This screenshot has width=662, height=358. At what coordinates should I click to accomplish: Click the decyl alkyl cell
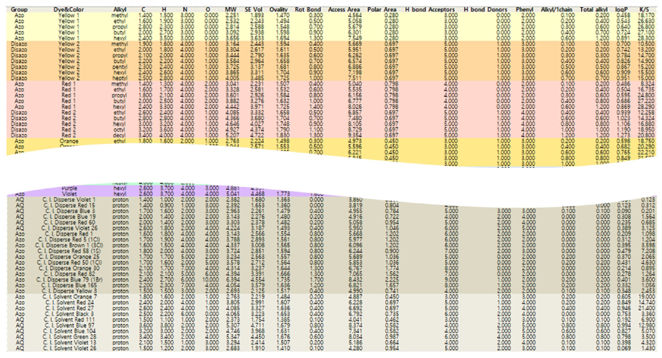pos(120,135)
